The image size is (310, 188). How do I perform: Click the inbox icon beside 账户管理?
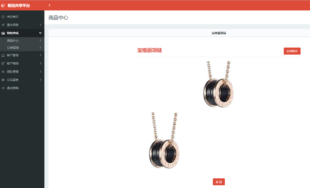click(3, 55)
